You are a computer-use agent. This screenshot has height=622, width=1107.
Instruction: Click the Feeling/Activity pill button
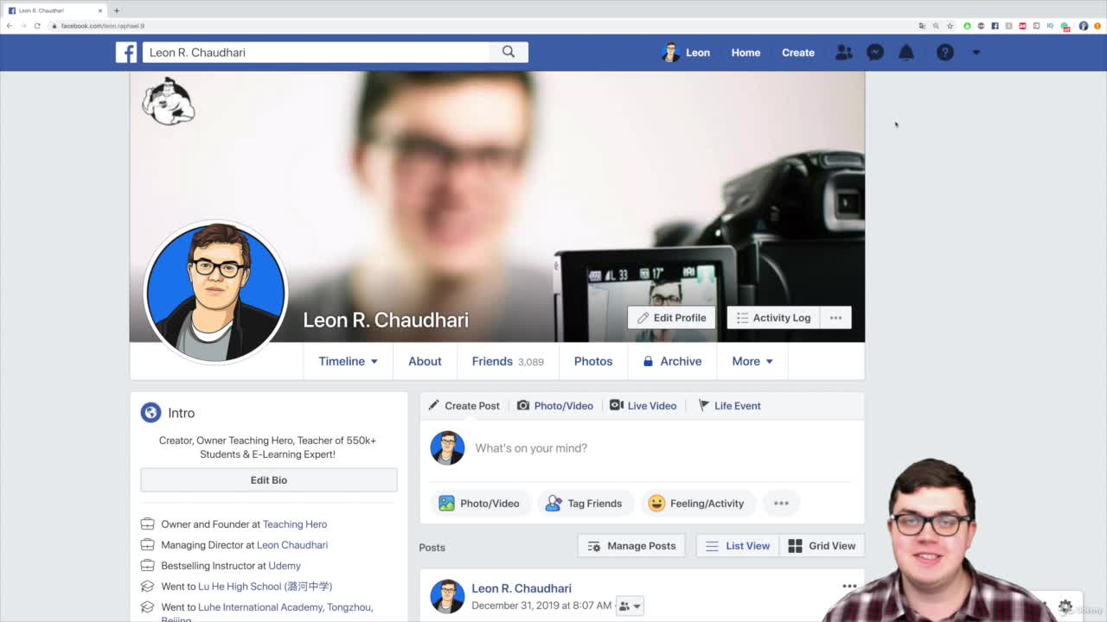click(x=698, y=504)
